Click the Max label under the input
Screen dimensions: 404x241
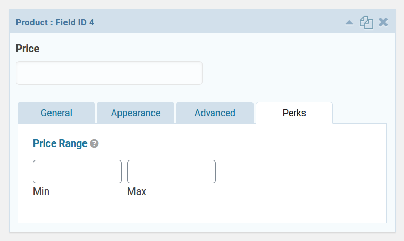(x=137, y=191)
